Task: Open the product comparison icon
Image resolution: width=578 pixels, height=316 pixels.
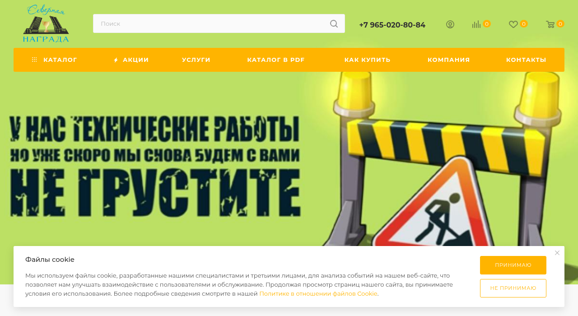Action: point(476,24)
